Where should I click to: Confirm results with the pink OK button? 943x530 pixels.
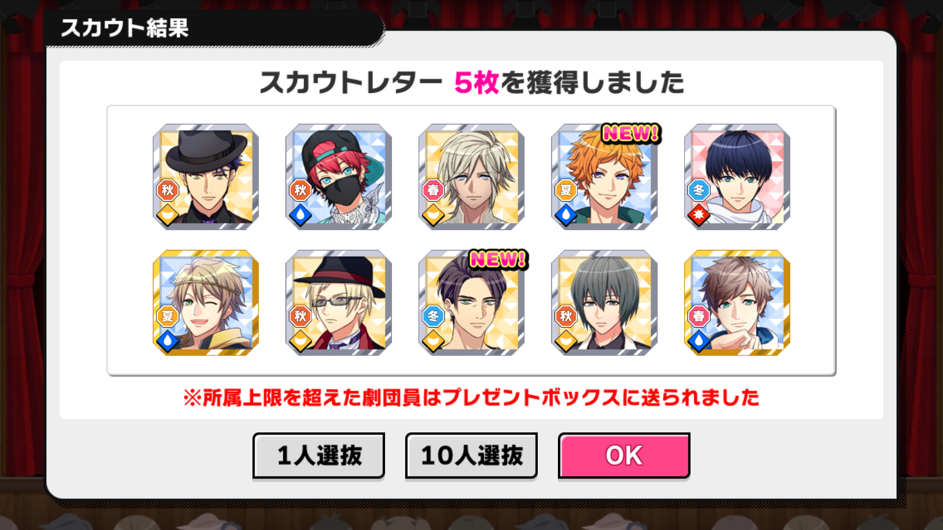[x=624, y=455]
